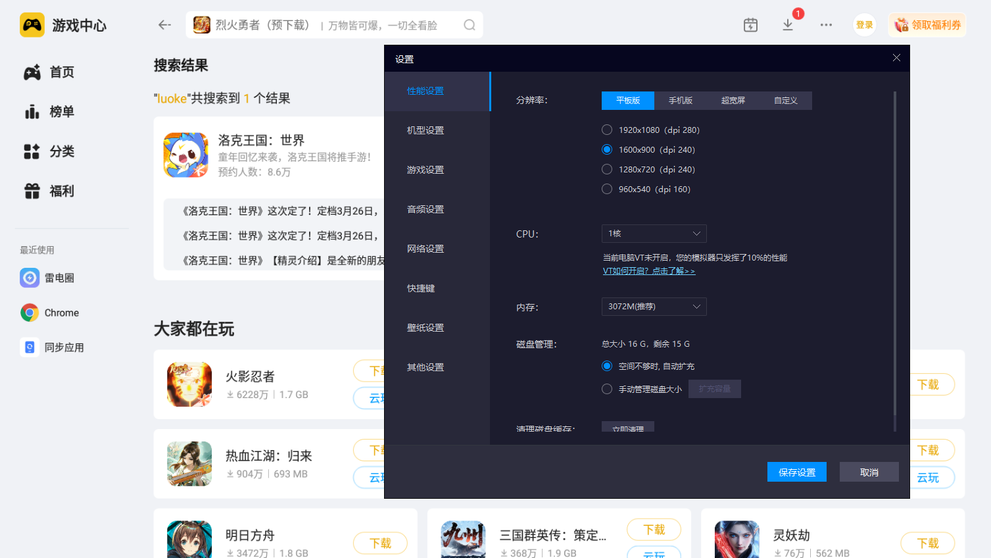
Task: Click the 灵妖劫 game icon
Action: coord(737,540)
